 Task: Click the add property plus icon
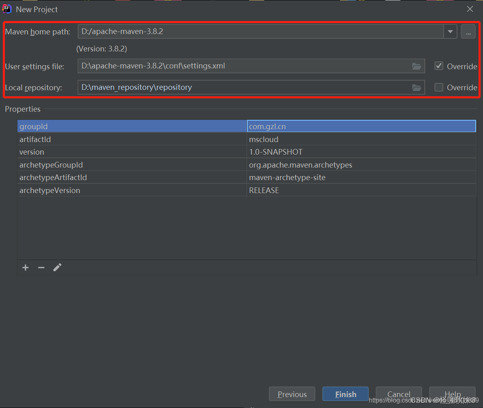pos(26,268)
